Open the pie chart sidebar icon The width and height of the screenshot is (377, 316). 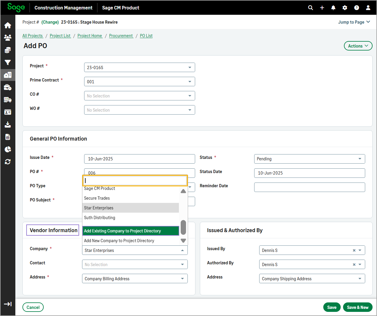click(8, 149)
